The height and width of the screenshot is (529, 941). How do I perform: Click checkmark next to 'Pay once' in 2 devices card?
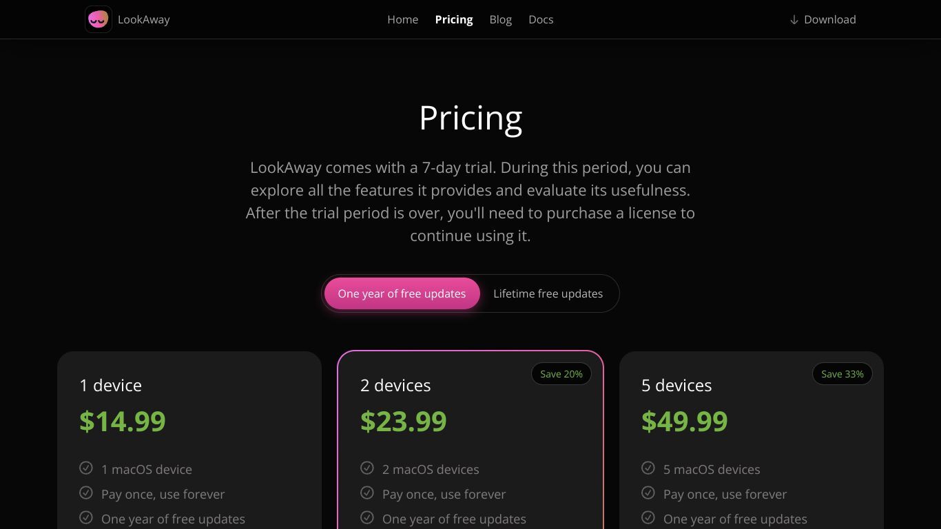[x=367, y=493]
